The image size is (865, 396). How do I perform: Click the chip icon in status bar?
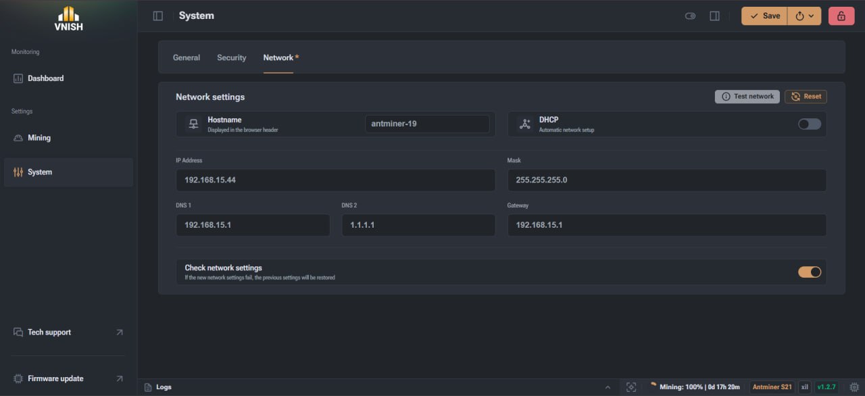tap(854, 387)
